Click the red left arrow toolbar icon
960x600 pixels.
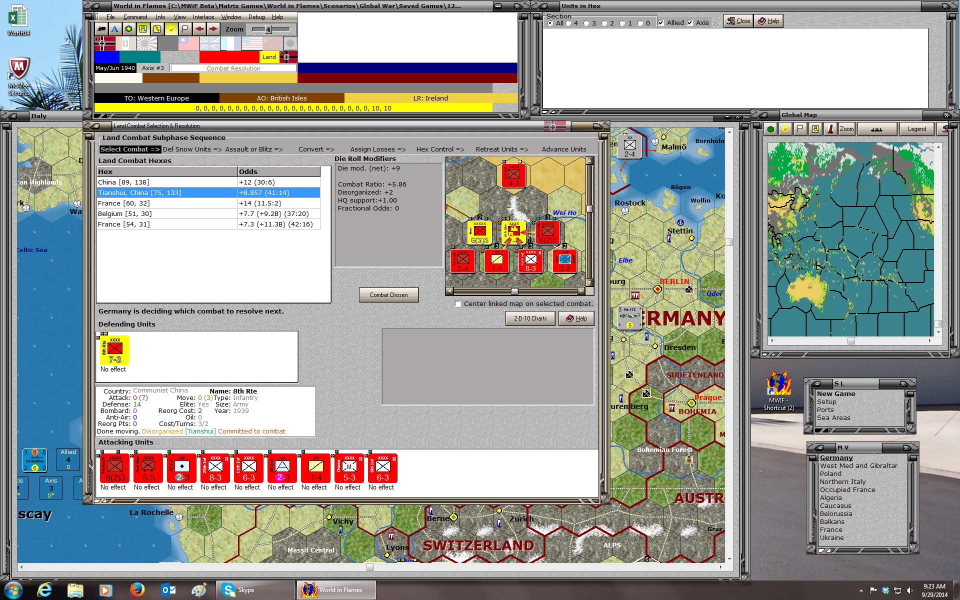tap(199, 29)
